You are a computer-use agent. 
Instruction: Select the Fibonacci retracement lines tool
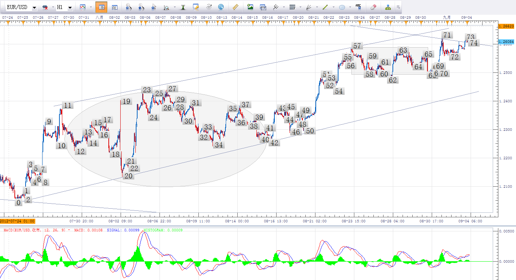pyautogui.click(x=292, y=7)
